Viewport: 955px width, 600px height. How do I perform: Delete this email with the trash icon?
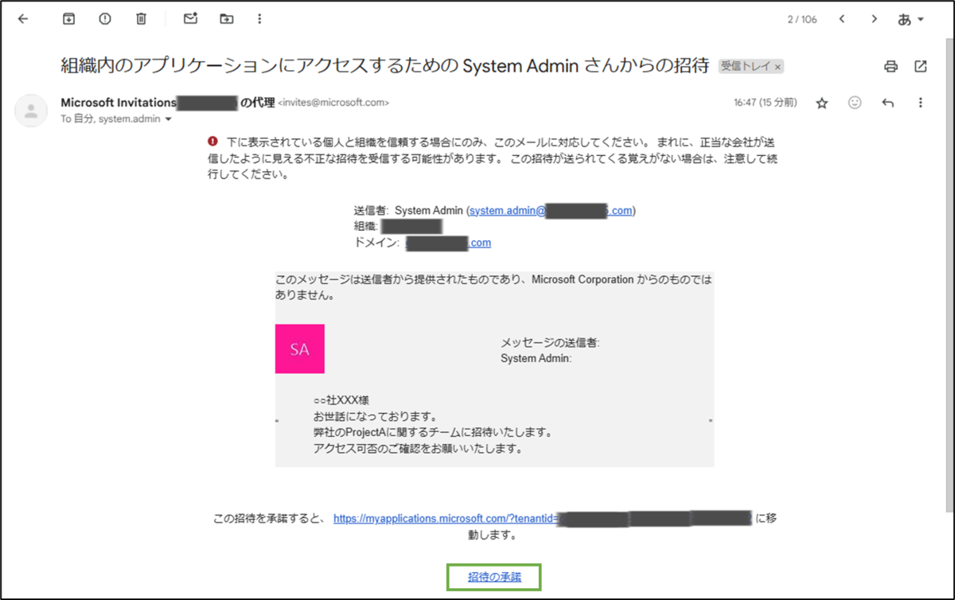(x=141, y=19)
